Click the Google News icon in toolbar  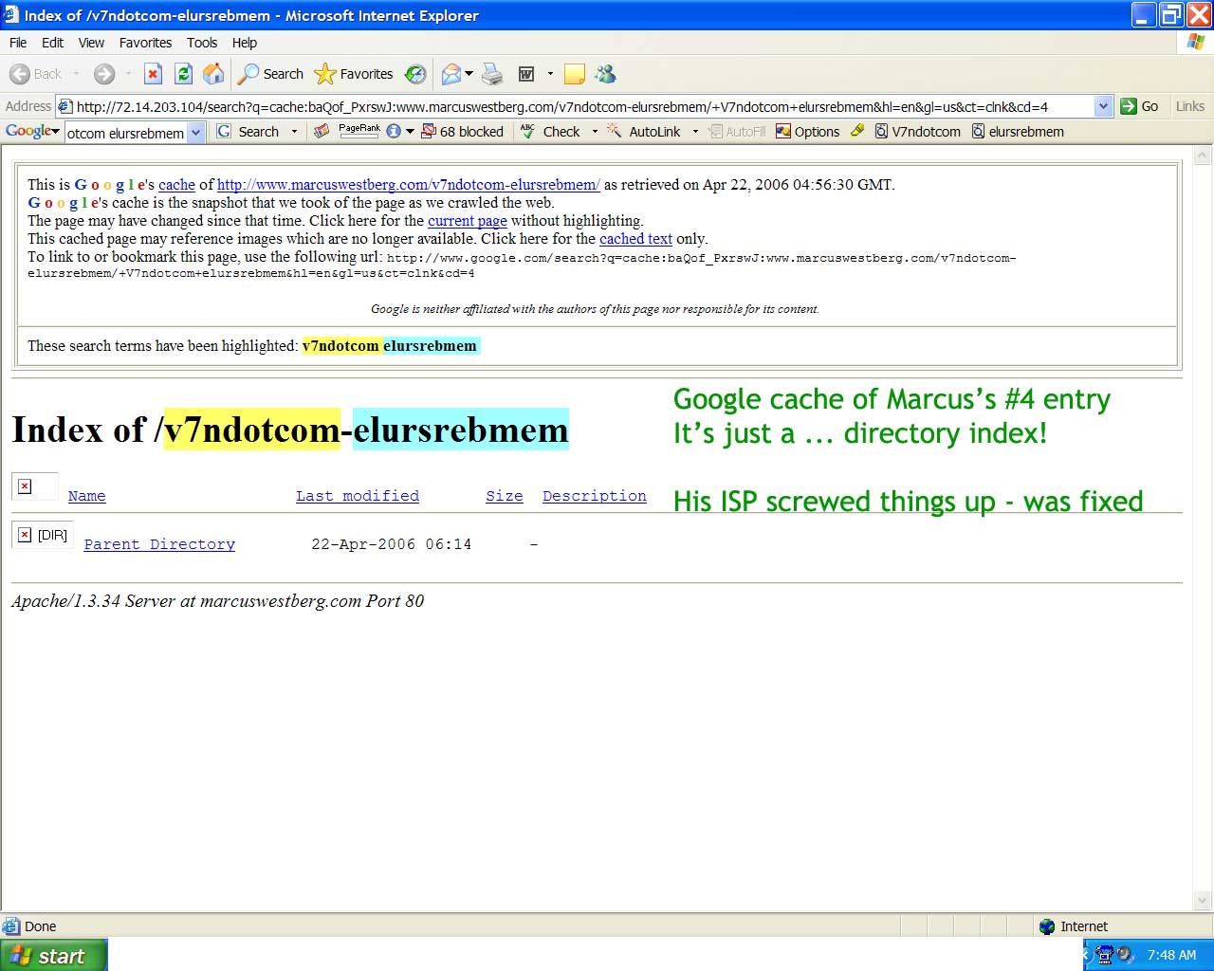click(322, 132)
